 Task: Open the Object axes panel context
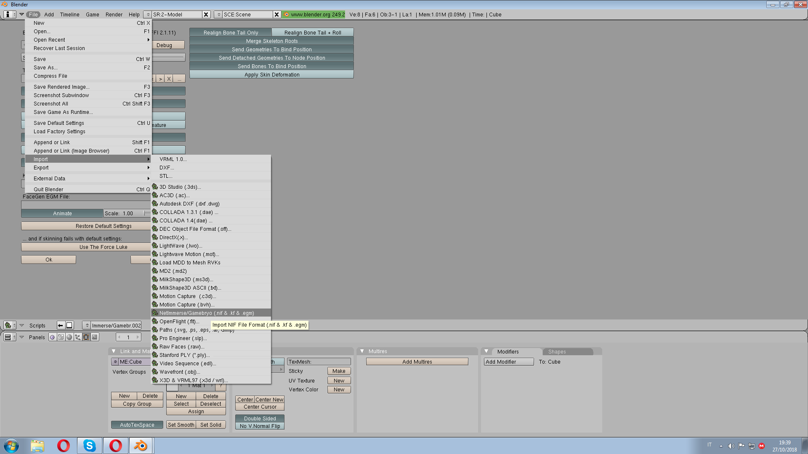78,337
